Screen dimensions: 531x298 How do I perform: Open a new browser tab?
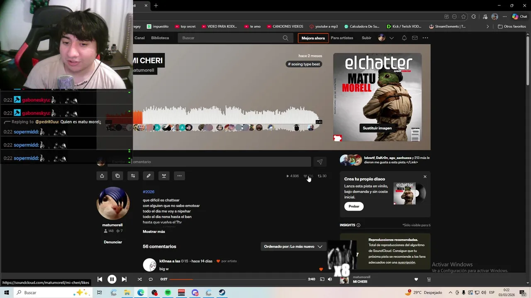[x=156, y=5]
